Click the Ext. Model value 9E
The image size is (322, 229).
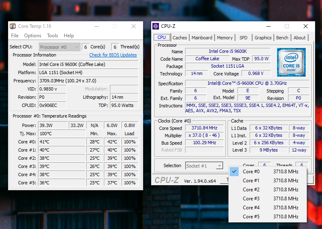coord(248,98)
